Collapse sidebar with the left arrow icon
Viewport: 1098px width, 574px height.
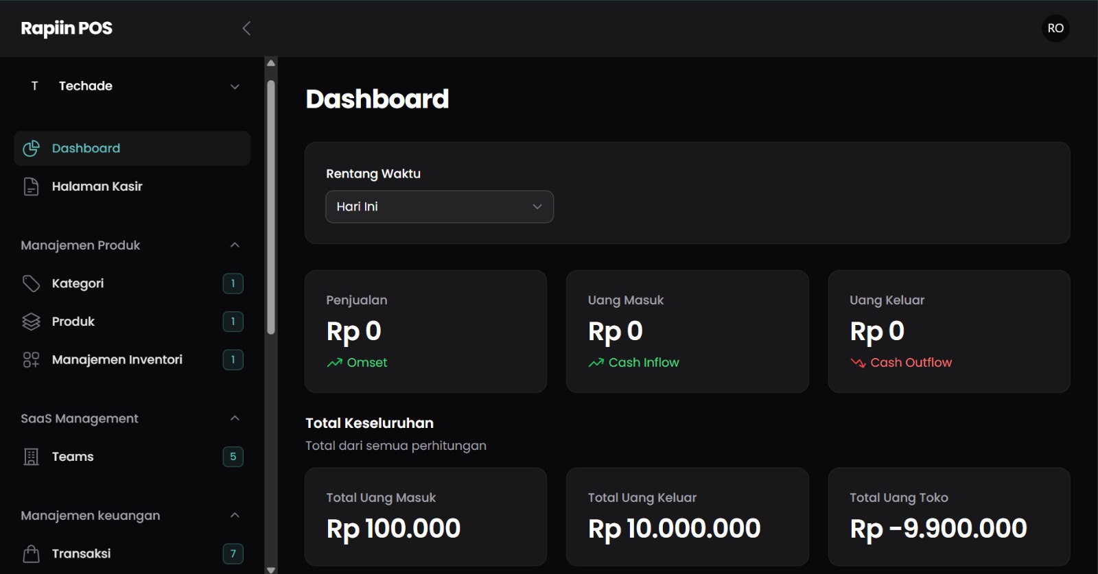tap(246, 28)
